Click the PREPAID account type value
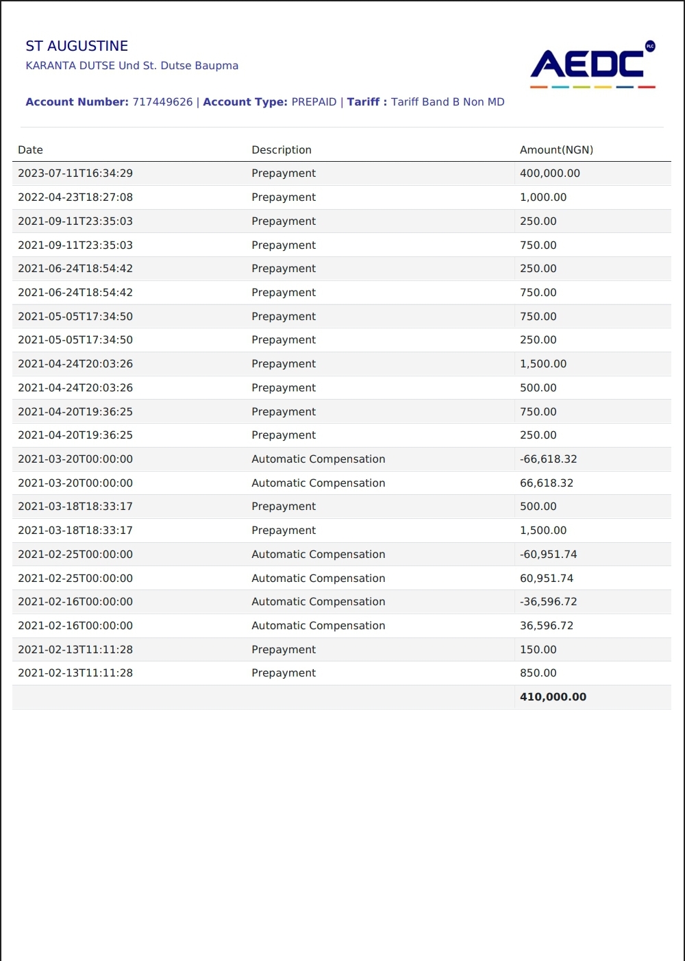The width and height of the screenshot is (685, 961). 314,102
